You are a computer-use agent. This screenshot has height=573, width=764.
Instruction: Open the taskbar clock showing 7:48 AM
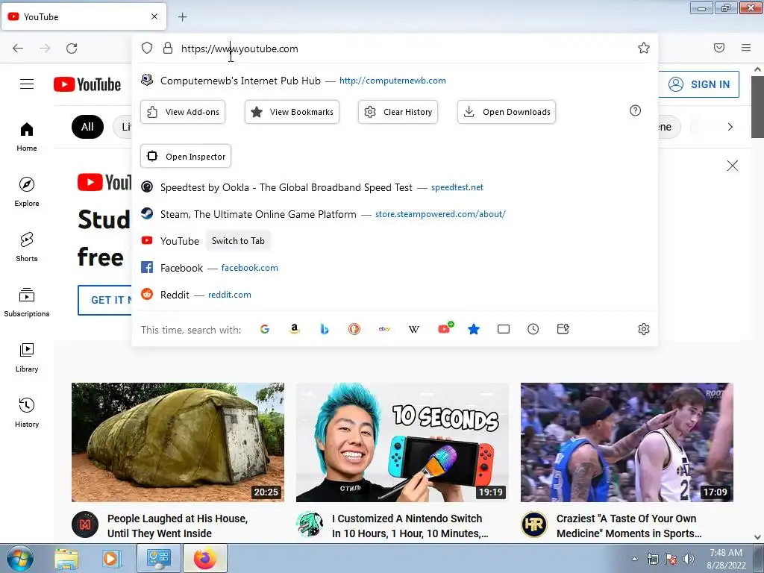(726, 559)
